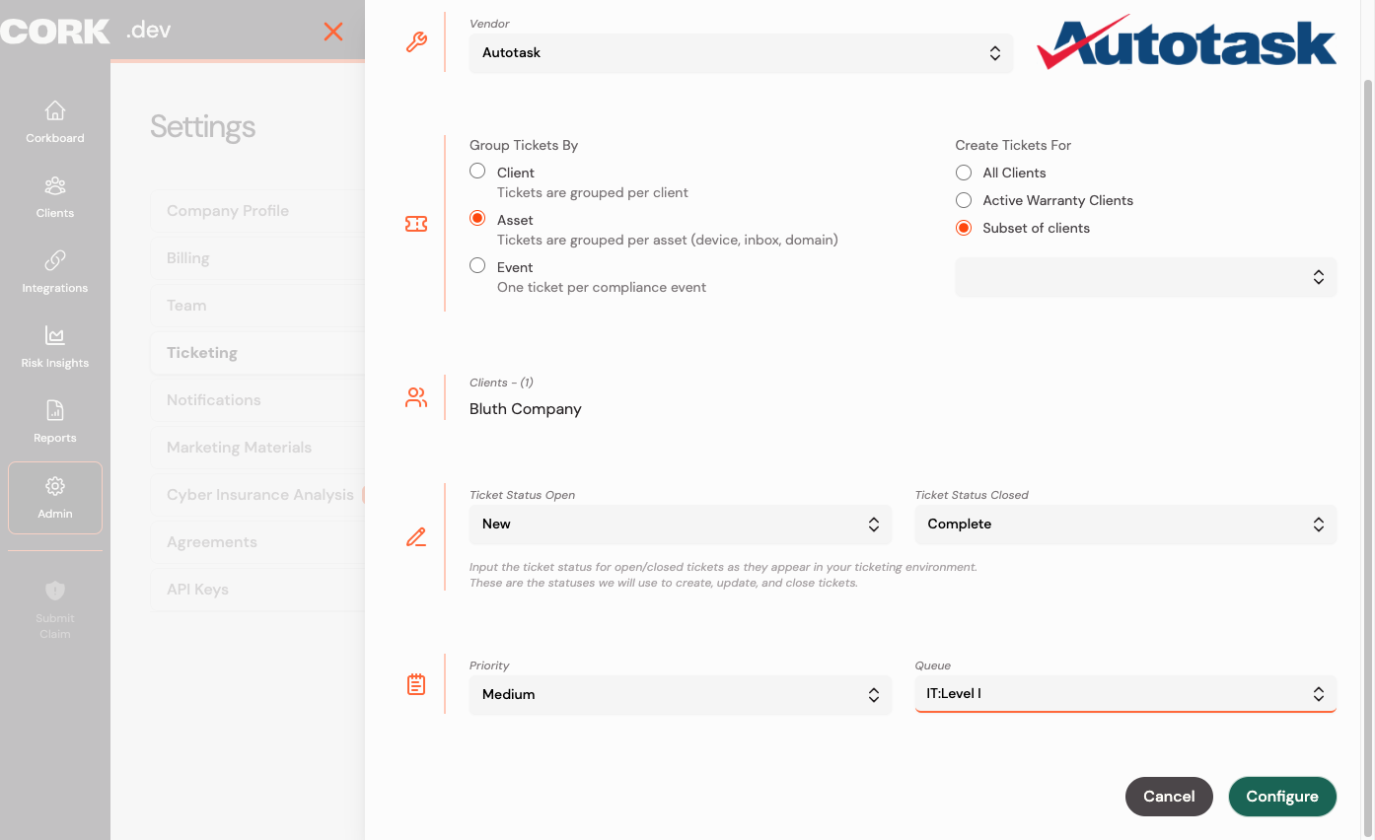Choose Subset of clients option

click(964, 228)
